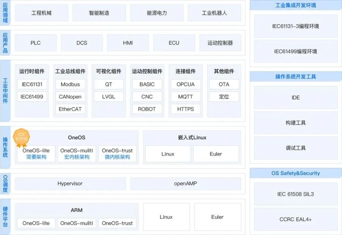Select the HMI product box
The height and width of the screenshot is (235, 342).
(x=128, y=43)
